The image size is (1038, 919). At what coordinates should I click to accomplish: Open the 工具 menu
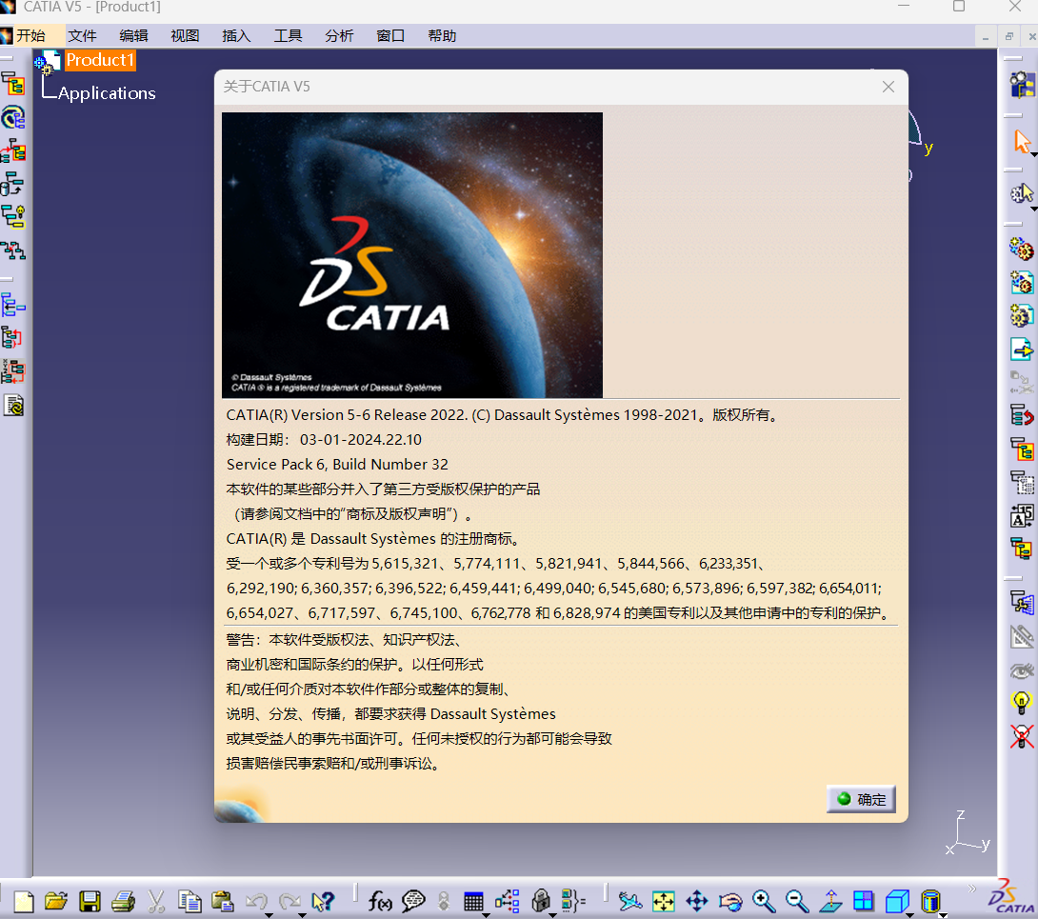[x=287, y=35]
